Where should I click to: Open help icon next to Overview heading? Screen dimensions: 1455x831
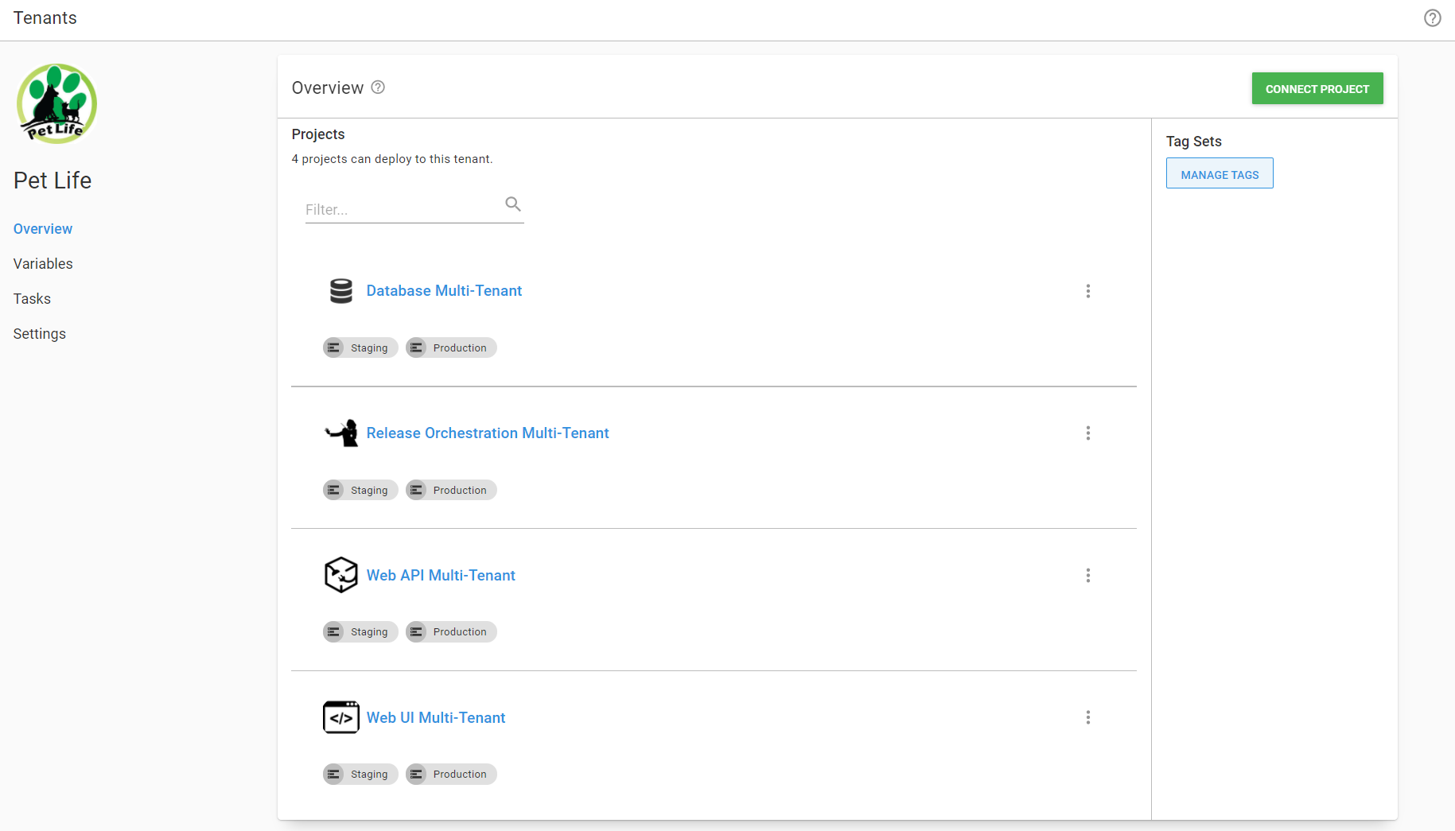[379, 87]
